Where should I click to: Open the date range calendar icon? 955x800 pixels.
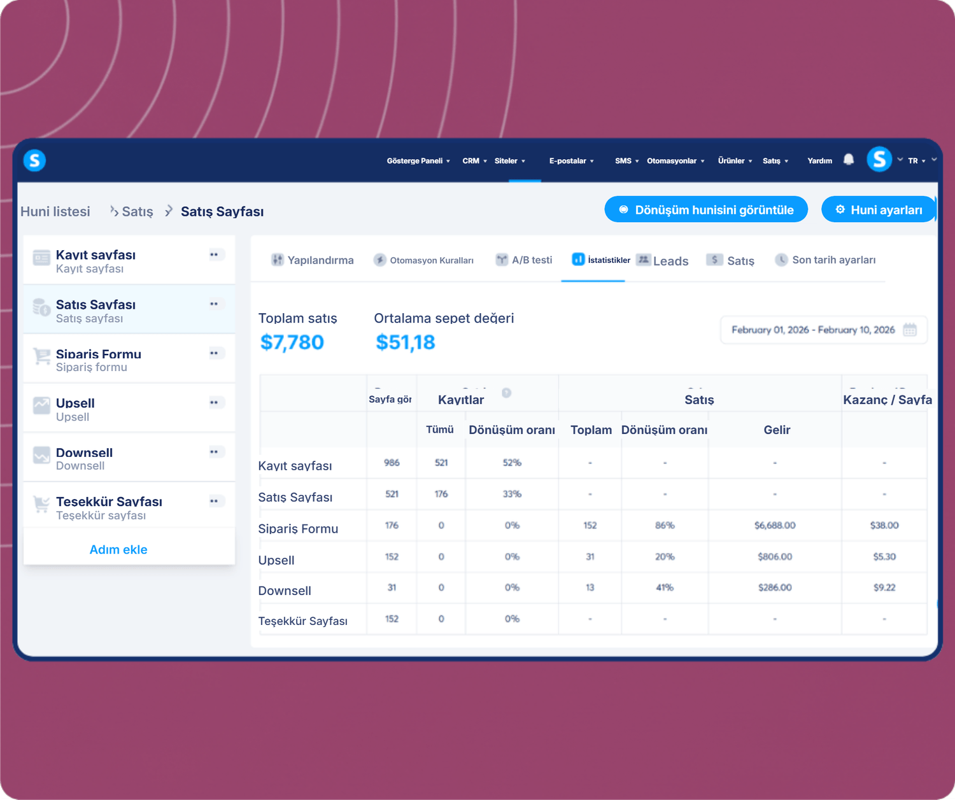coord(910,330)
